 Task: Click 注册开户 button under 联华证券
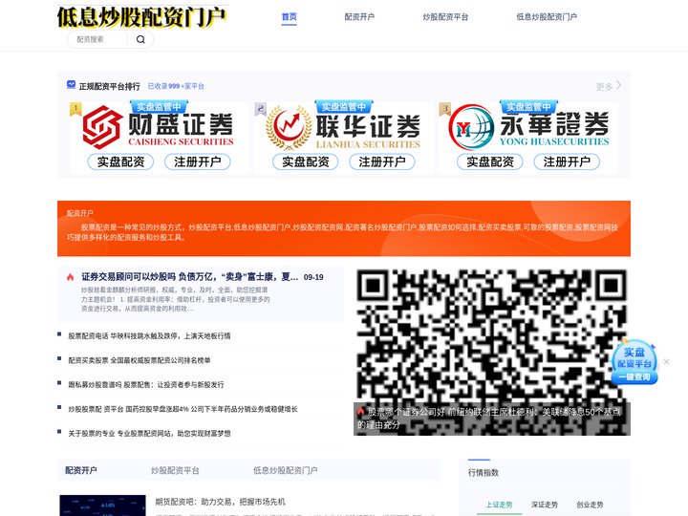tap(382, 161)
